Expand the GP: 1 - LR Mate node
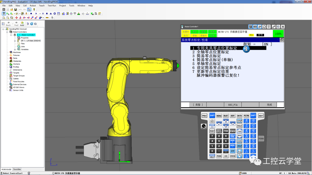 [x=15, y=41]
